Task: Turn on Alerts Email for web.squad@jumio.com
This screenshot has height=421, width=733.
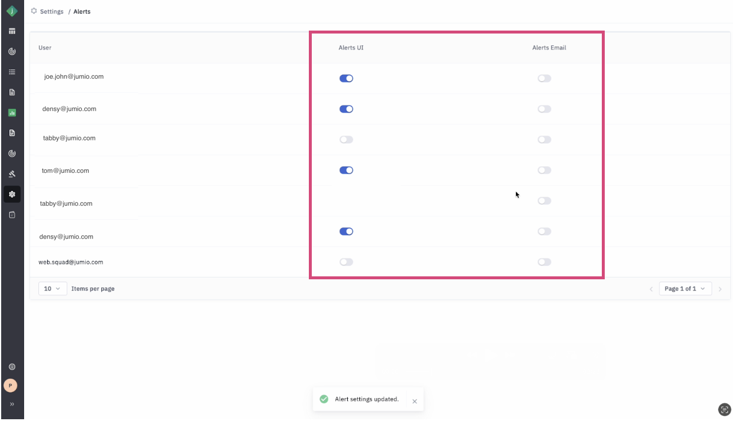Action: (x=544, y=262)
